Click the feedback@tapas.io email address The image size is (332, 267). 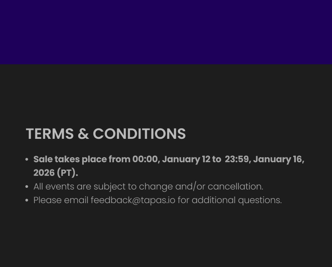click(133, 200)
